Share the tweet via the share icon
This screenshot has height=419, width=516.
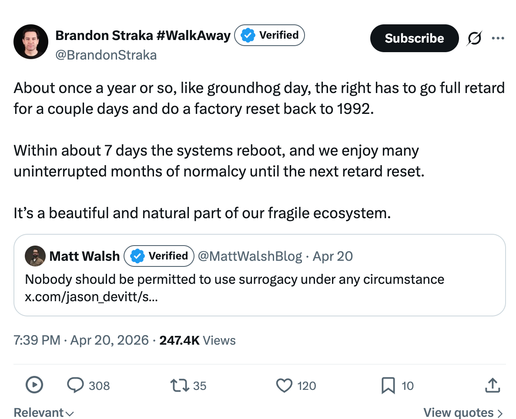[492, 385]
